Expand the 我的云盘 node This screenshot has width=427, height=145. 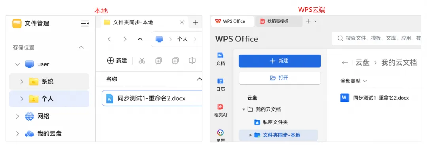(17, 134)
